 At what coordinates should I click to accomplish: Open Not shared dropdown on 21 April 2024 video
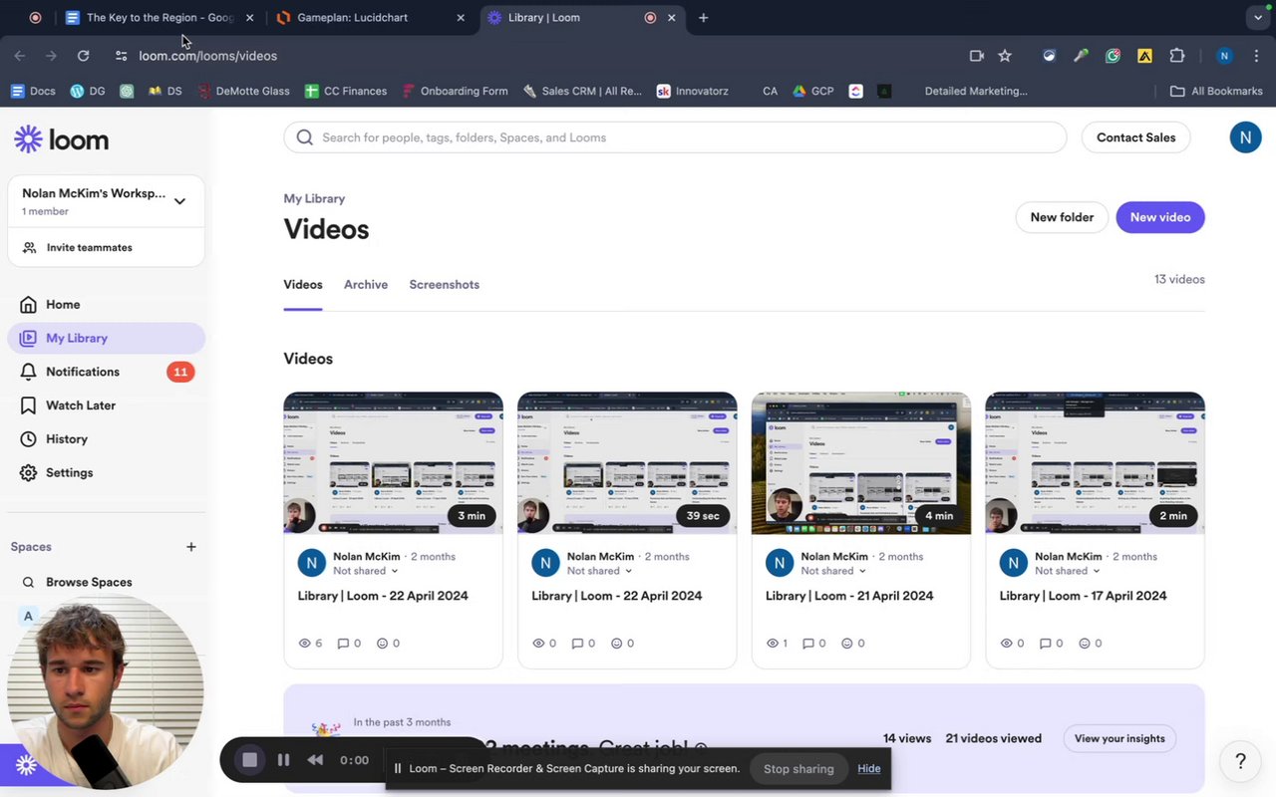(833, 571)
